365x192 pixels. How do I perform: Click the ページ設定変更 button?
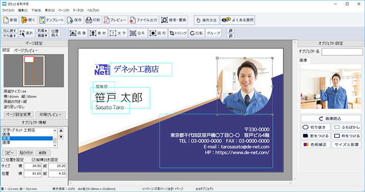tap(19, 114)
